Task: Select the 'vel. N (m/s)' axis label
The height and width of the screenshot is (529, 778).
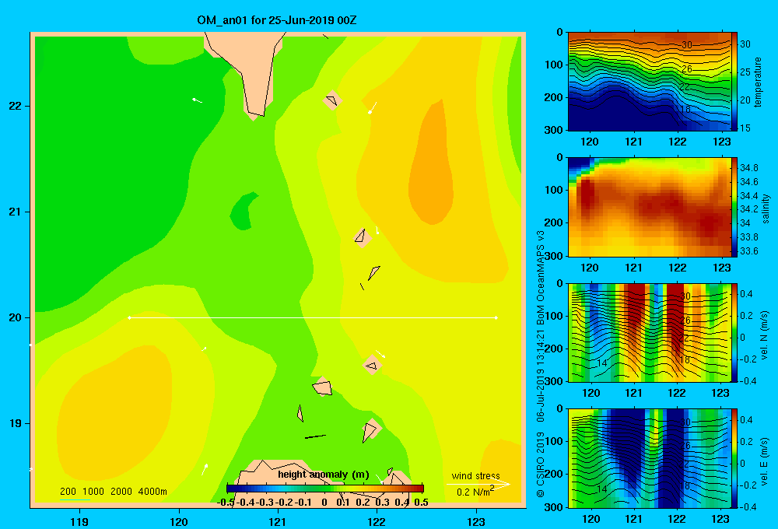Action: 764,335
